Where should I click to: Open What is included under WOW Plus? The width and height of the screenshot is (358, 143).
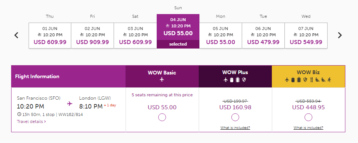[x=235, y=128]
